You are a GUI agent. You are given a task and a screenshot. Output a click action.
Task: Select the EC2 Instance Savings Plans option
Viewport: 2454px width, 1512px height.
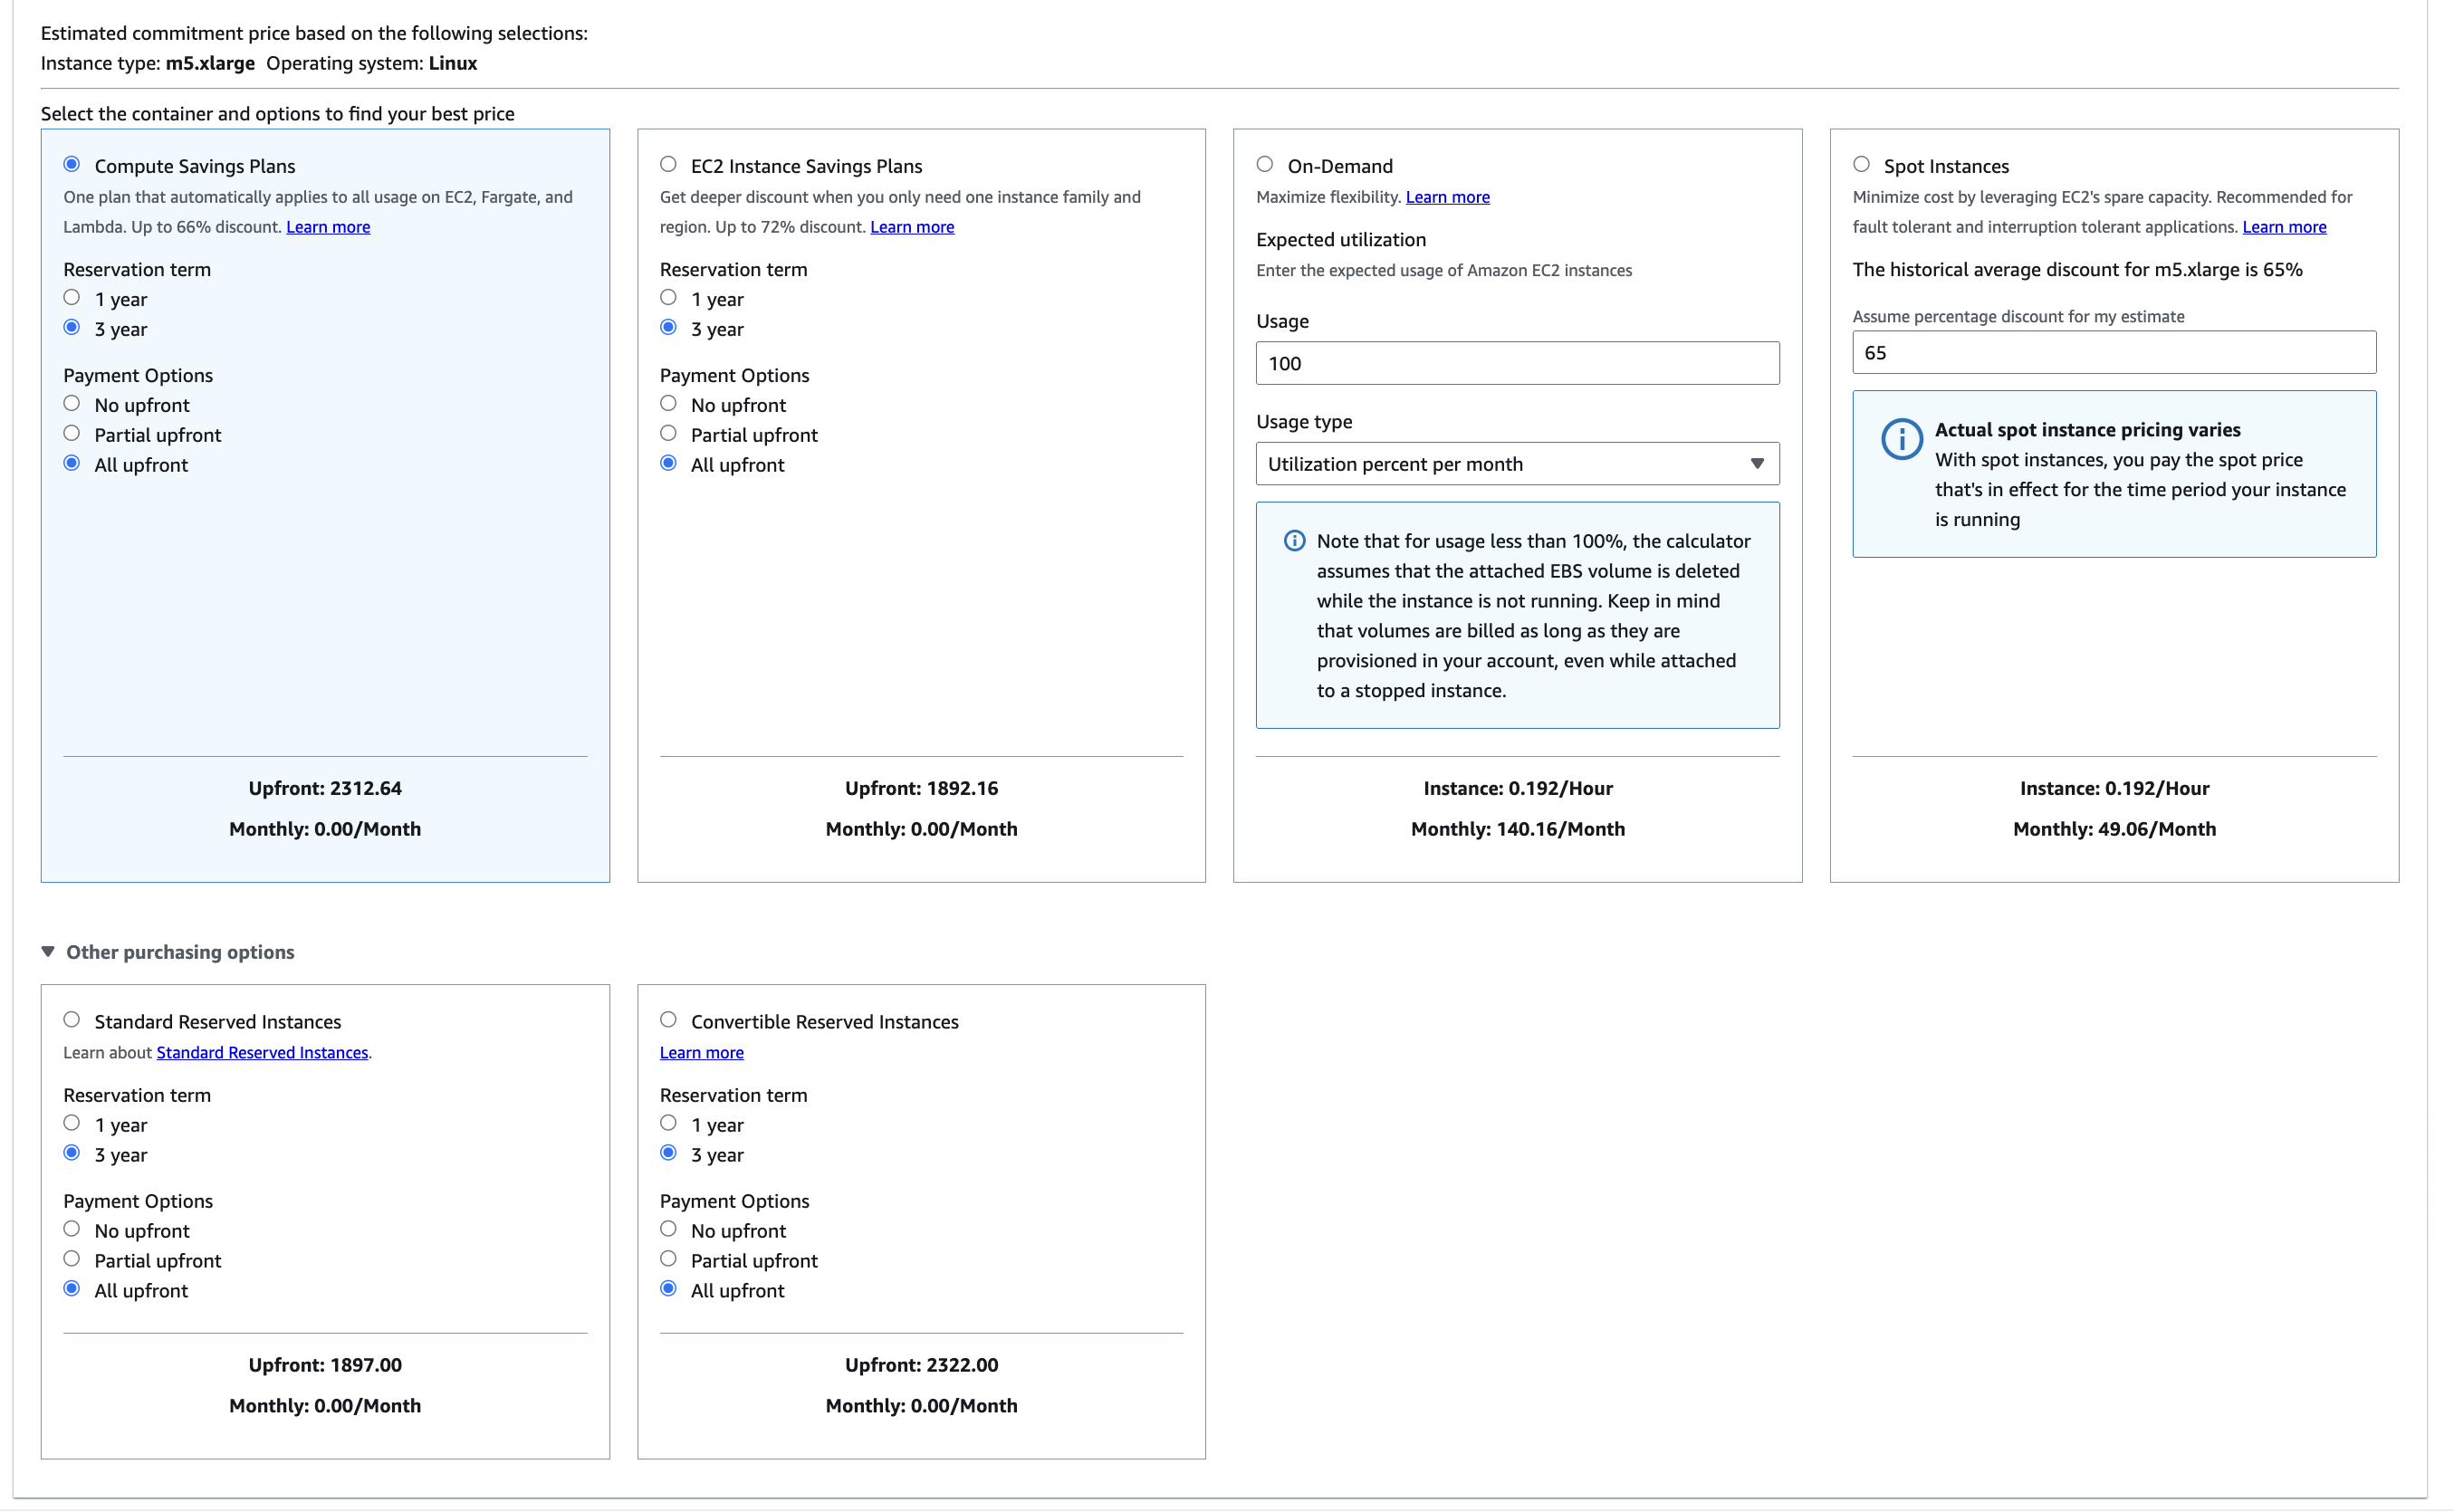pyautogui.click(x=668, y=164)
